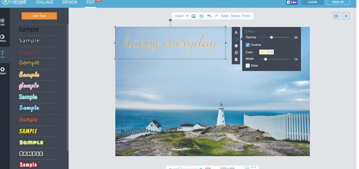Delete the selected text with trash icon
The height and width of the screenshot is (169, 359).
[x=236, y=59]
